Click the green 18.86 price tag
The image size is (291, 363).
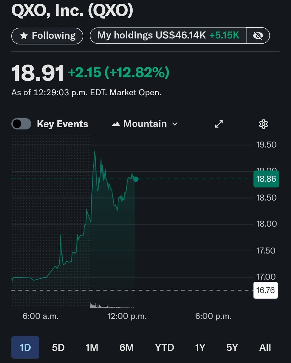[266, 179]
